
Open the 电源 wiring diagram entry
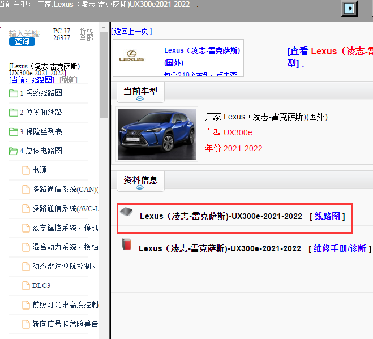click(40, 170)
